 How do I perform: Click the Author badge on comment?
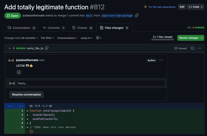[x=151, y=60]
